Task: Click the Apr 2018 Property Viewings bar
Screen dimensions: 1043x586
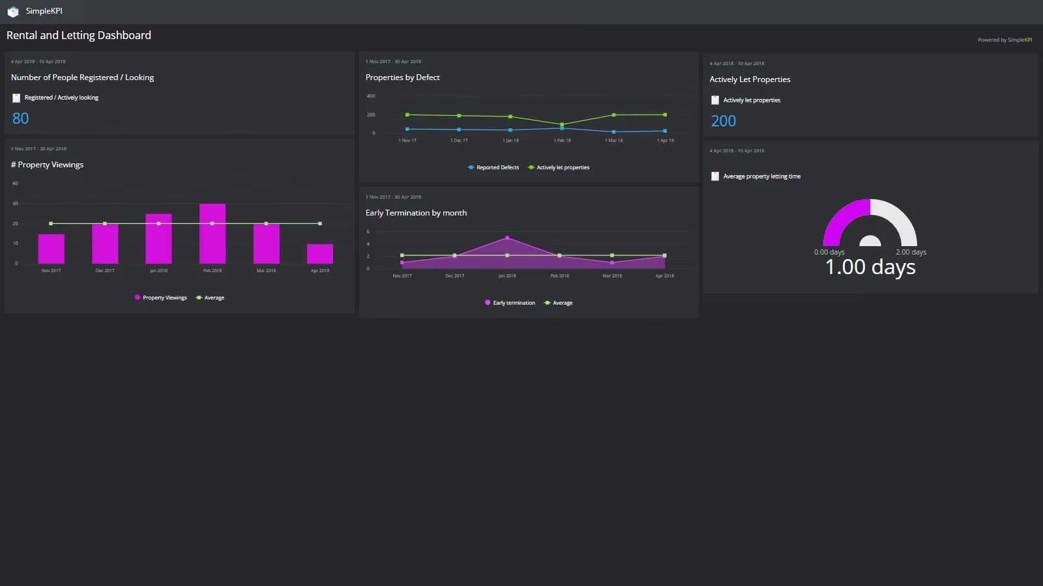Action: 320,254
